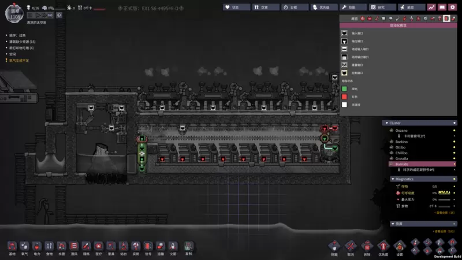The height and width of the screenshot is (260, 462).
Task: Select the Barkino asteroid row
Action: (x=422, y=142)
